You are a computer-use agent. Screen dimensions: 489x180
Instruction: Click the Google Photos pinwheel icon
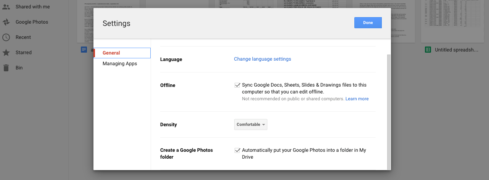(x=6, y=22)
